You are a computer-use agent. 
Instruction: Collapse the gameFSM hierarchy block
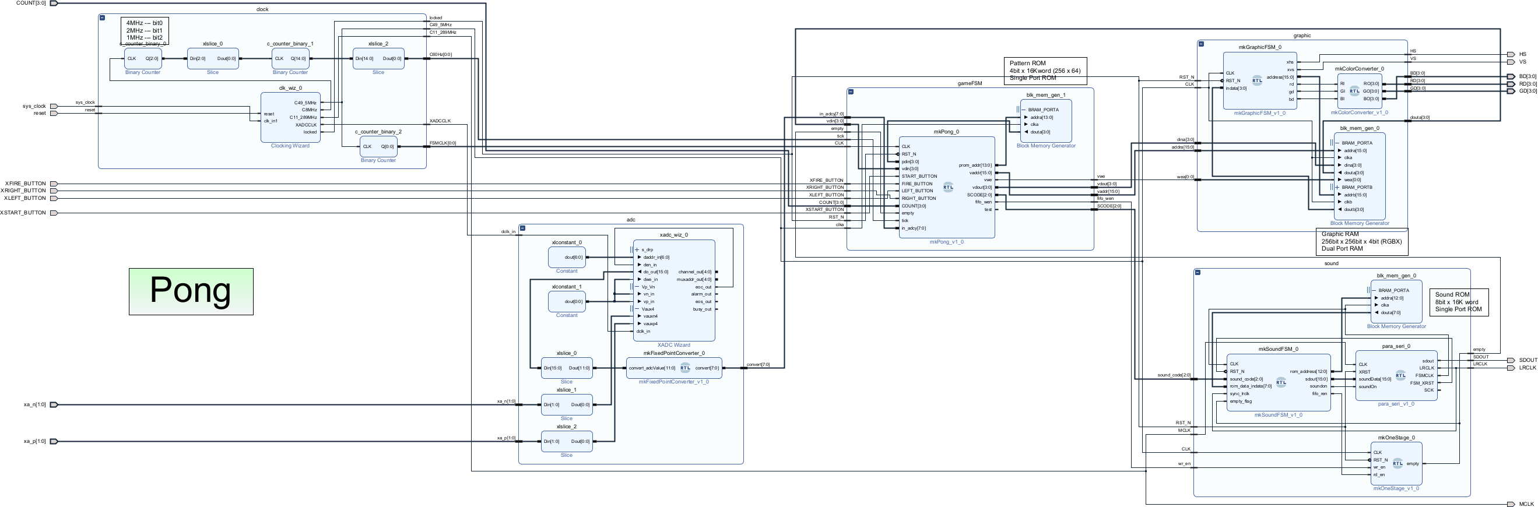[851, 92]
